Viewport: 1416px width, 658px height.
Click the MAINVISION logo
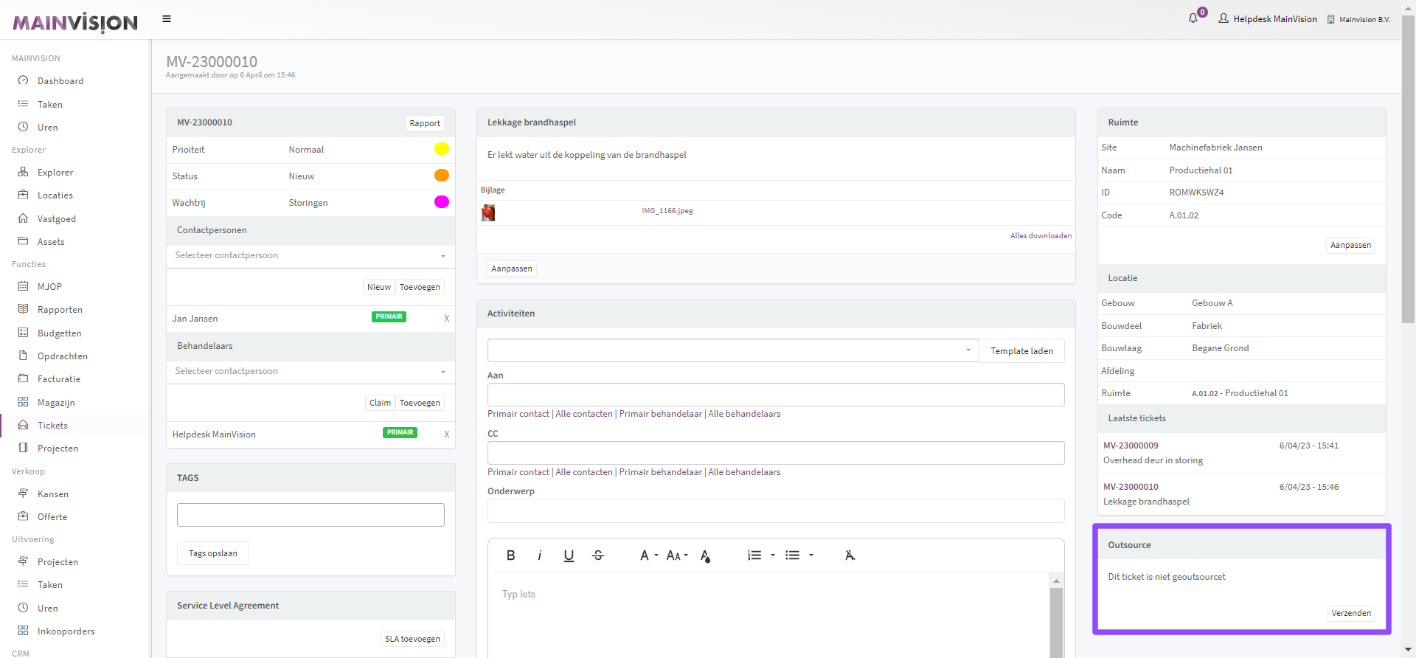[x=75, y=22]
